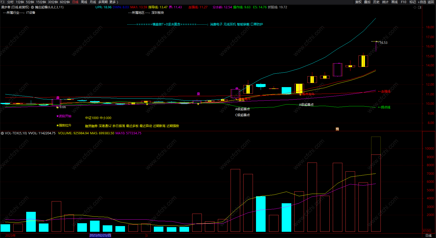This screenshot has width=436, height=238.
Task: Click the 9.66 low price marker
Action: 63,107
